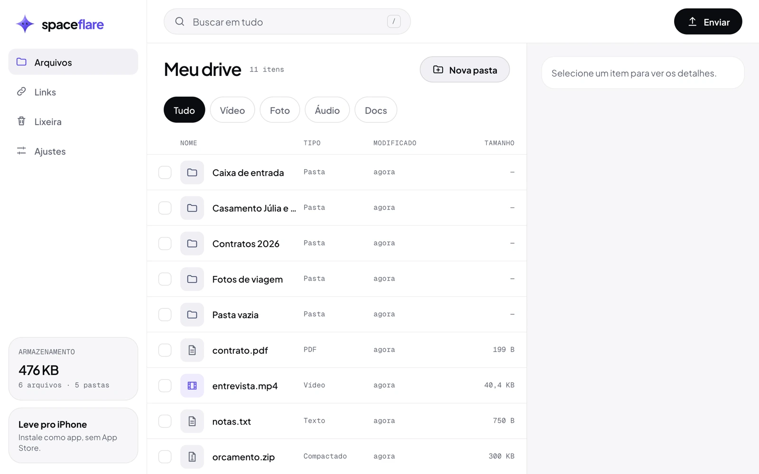Open Ajustes settings page
The height and width of the screenshot is (474, 759).
pyautogui.click(x=73, y=151)
